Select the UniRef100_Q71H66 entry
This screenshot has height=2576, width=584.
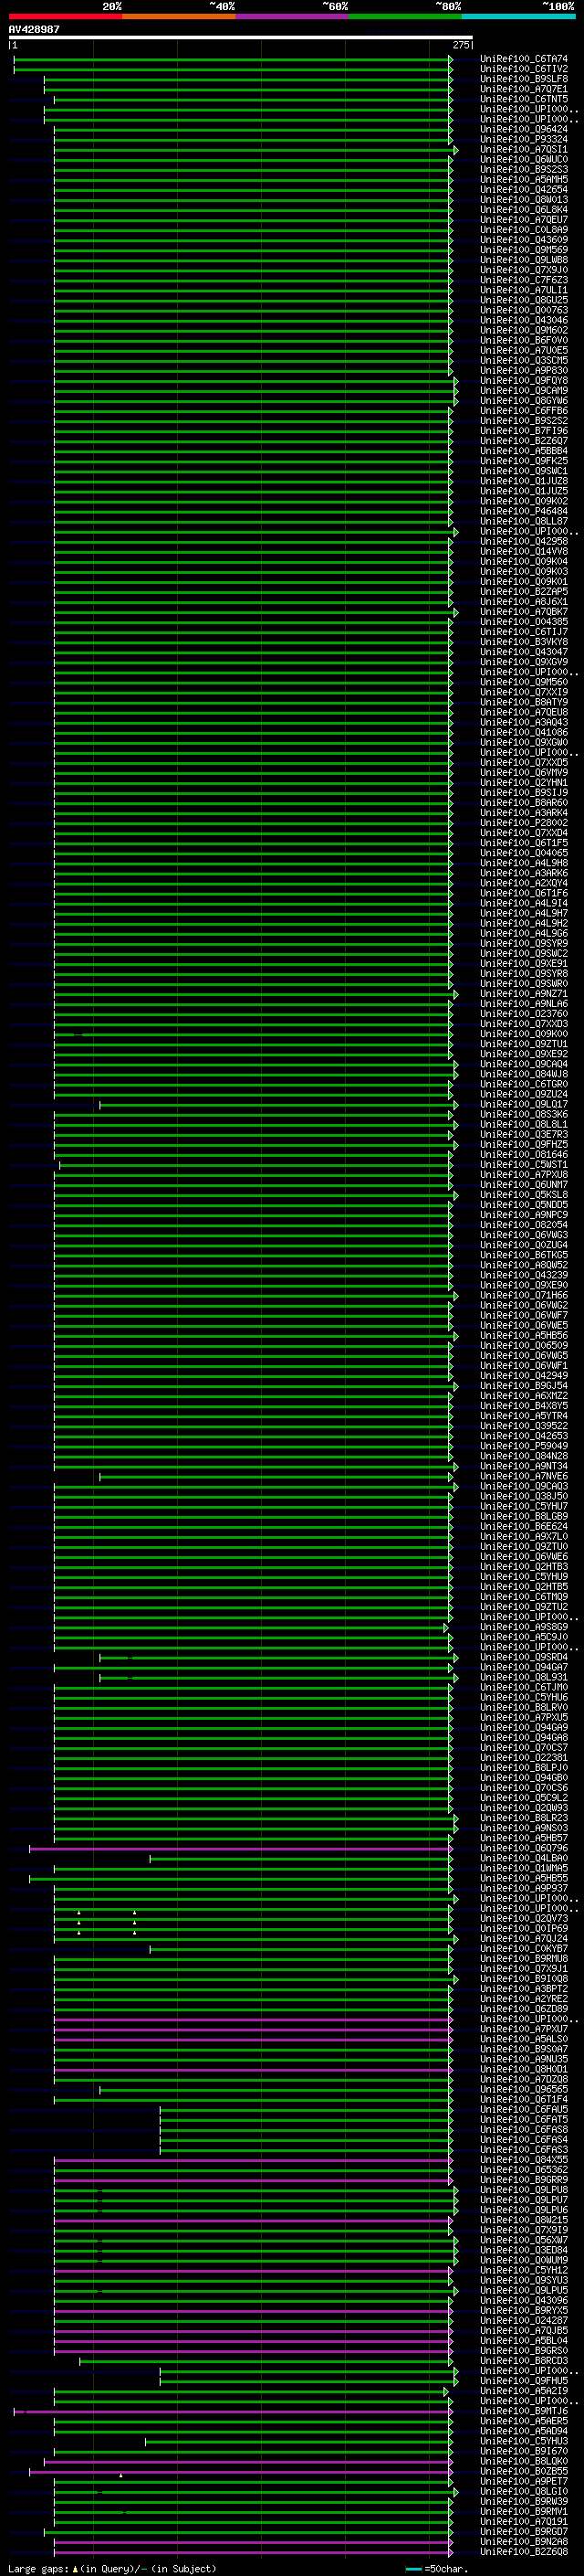tap(524, 1295)
